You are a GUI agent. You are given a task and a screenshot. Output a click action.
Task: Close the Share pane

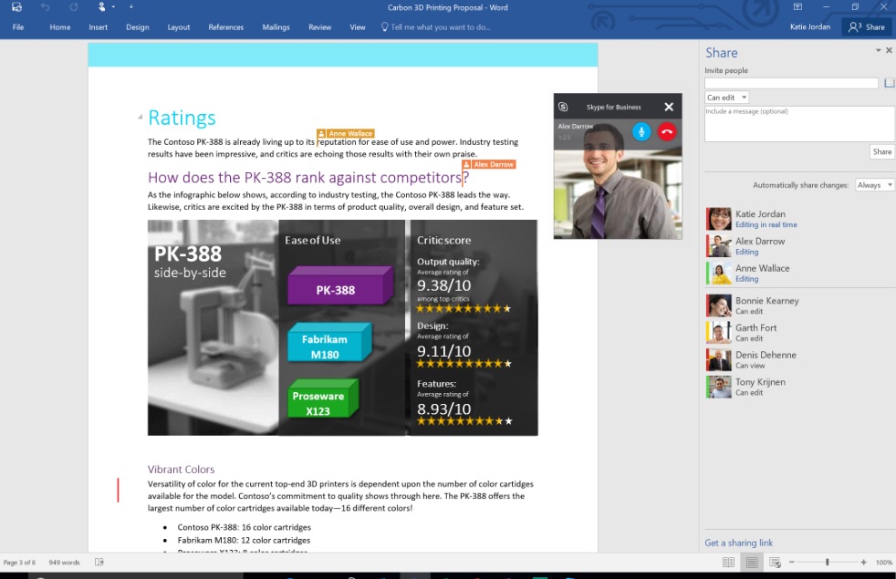tap(889, 50)
